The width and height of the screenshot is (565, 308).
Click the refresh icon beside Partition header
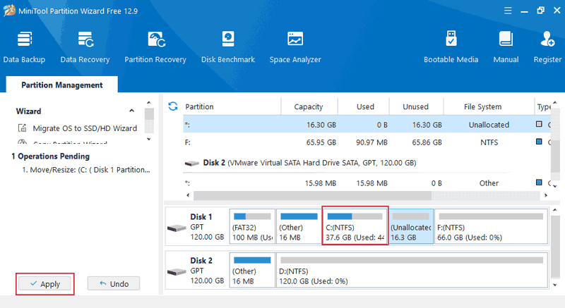[x=173, y=106]
